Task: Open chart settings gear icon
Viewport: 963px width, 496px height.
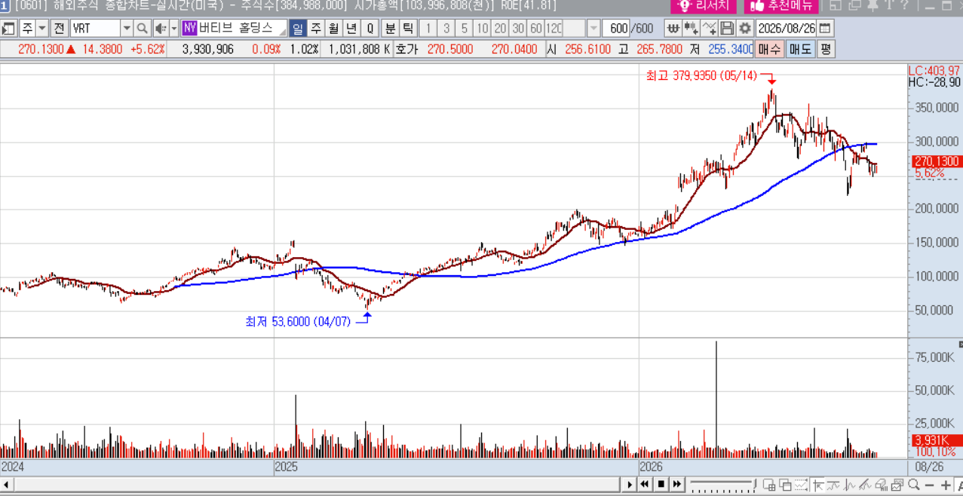Action: click(x=745, y=29)
